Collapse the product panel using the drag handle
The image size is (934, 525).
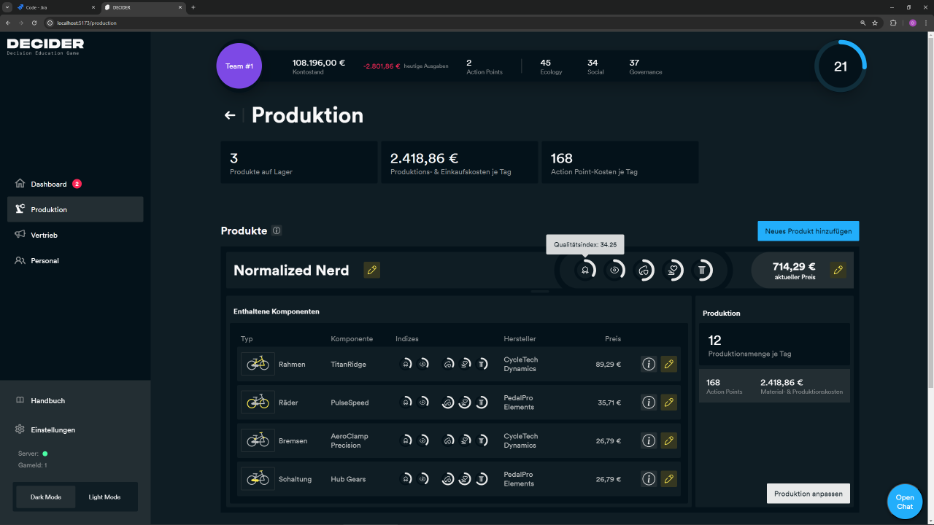(x=540, y=291)
